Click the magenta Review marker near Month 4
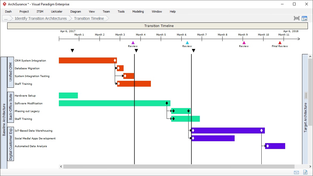Screen dimensions: 313x176 (133, 42)
